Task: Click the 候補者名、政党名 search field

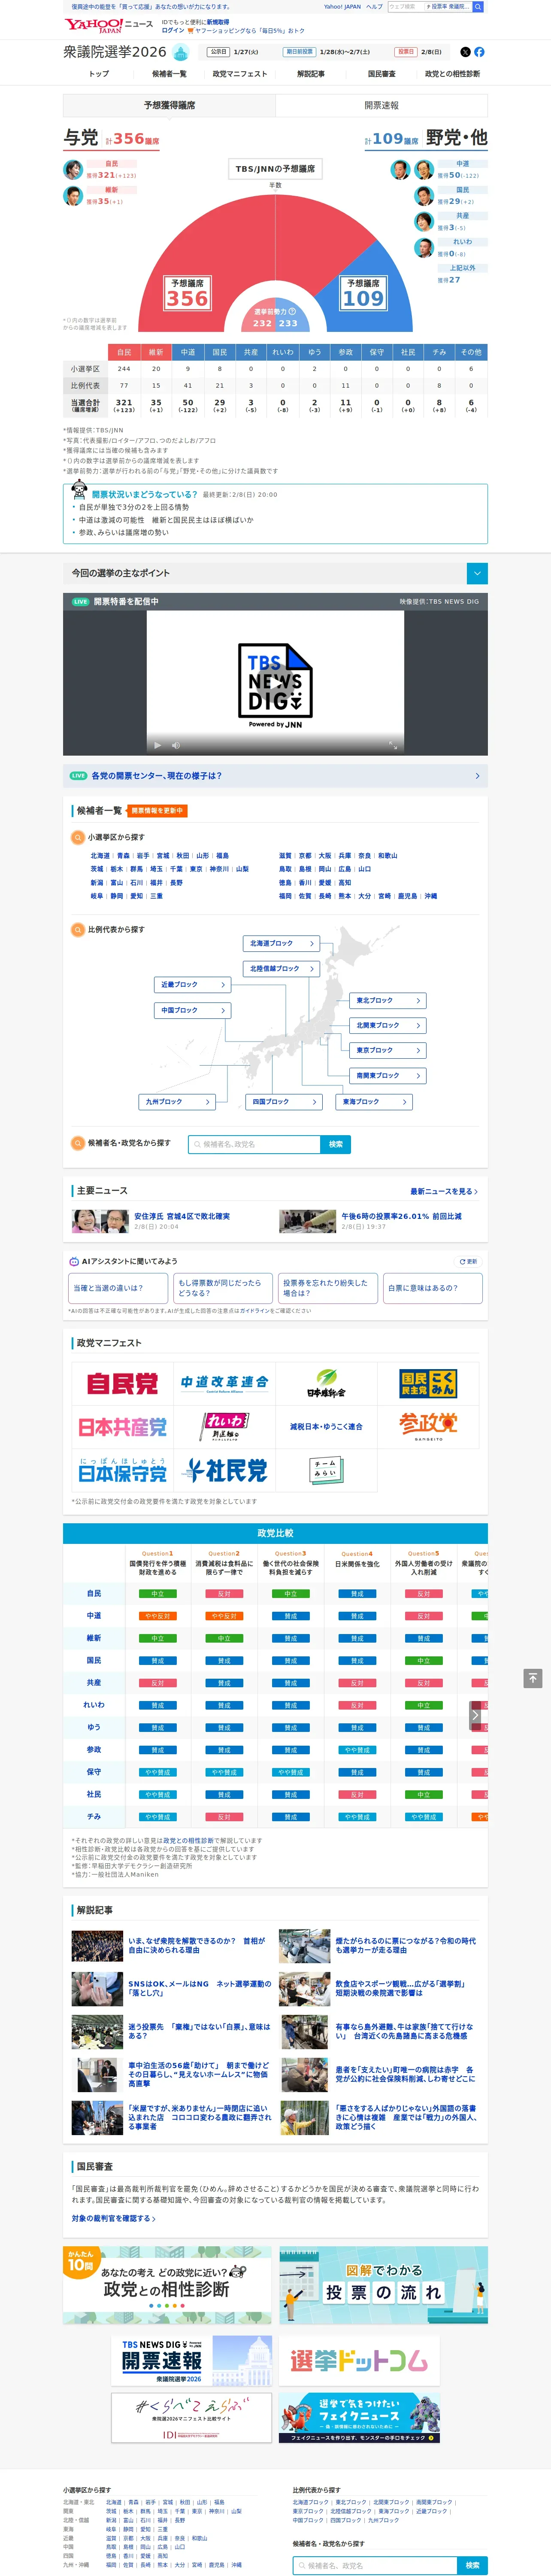Action: [x=254, y=1144]
